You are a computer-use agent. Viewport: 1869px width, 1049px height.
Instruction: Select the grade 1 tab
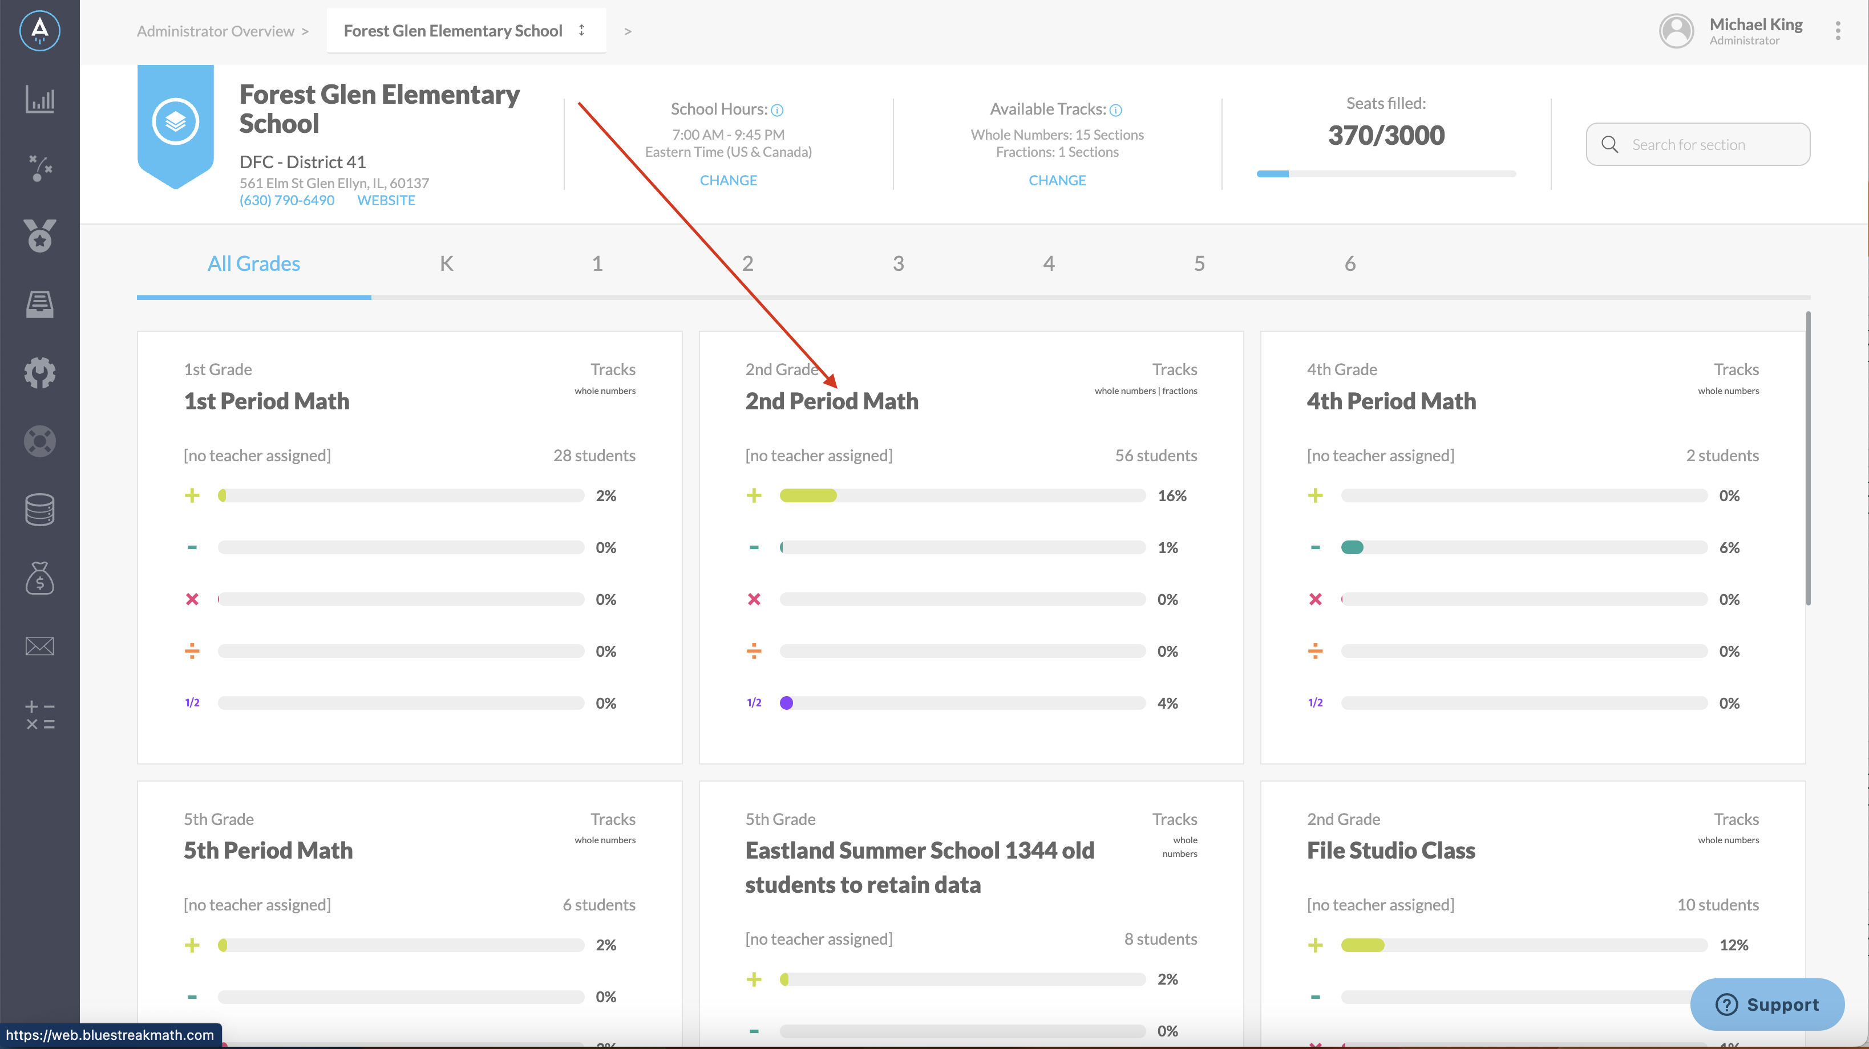coord(597,263)
